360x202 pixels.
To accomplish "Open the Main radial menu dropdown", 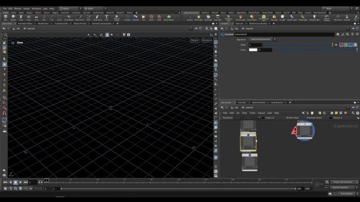I will pos(95,8).
